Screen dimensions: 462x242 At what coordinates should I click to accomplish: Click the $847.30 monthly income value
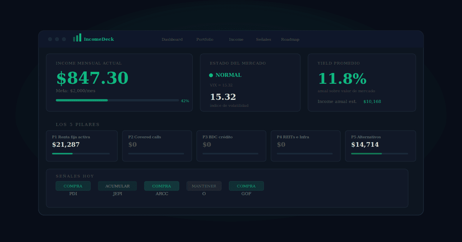click(92, 78)
